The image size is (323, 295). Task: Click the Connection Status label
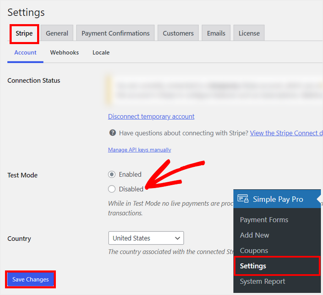coord(34,80)
